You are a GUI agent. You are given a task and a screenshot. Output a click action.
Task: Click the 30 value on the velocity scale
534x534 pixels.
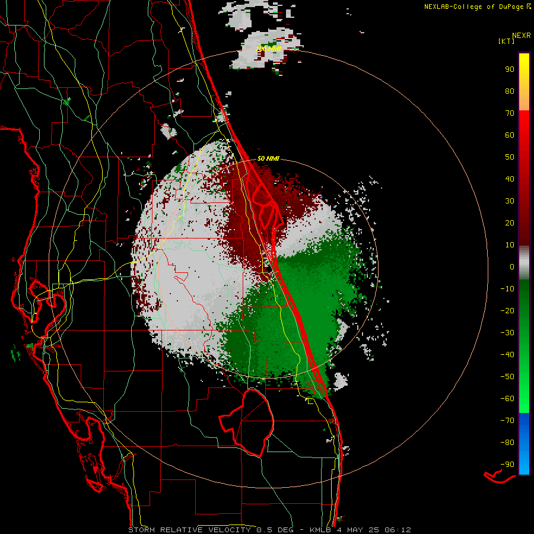pos(510,201)
